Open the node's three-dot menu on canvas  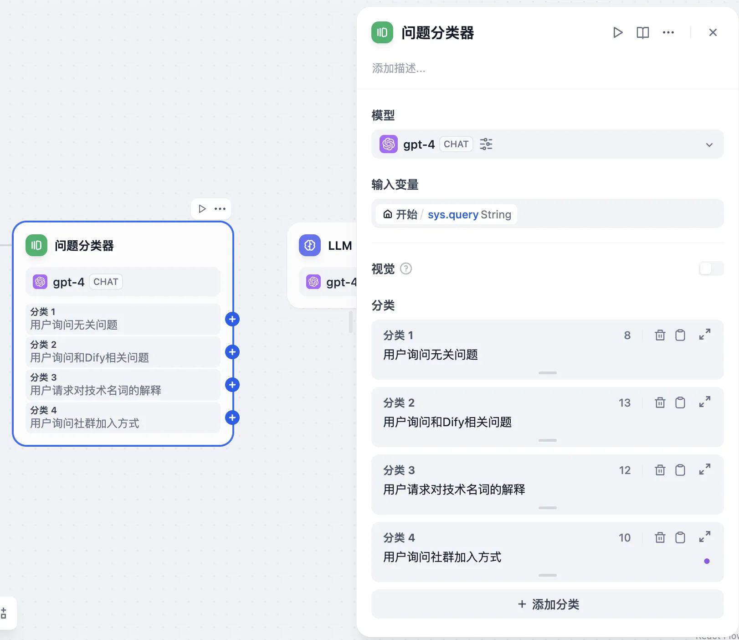point(220,209)
